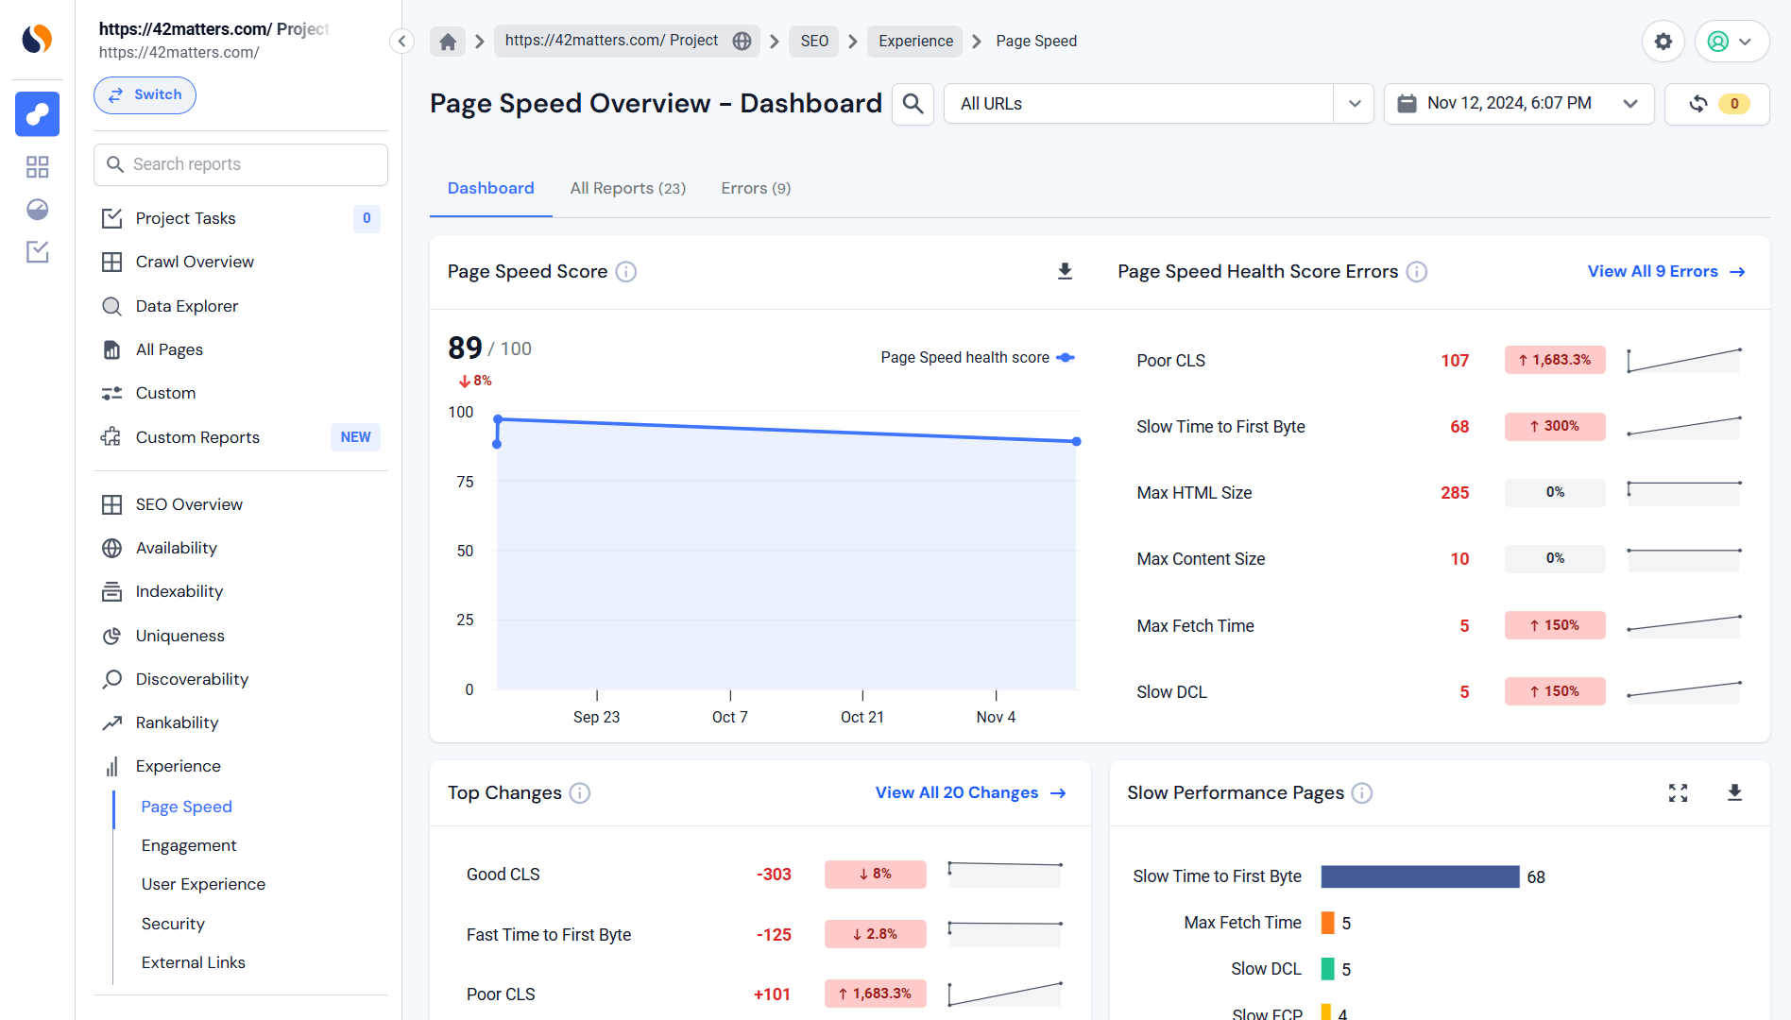Screen dimensions: 1791x1020
Task: Open View All 9 Errors link
Action: (x=1665, y=272)
